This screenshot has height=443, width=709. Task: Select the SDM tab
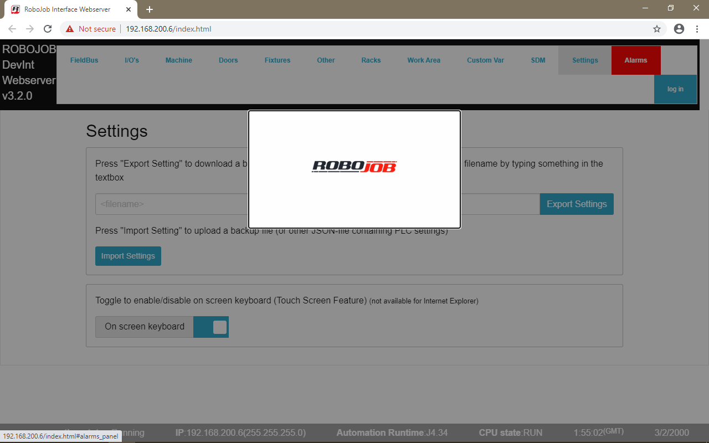point(538,60)
